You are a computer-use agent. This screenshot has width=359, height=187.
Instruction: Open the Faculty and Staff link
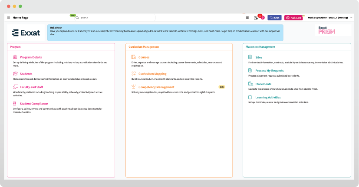point(31,87)
